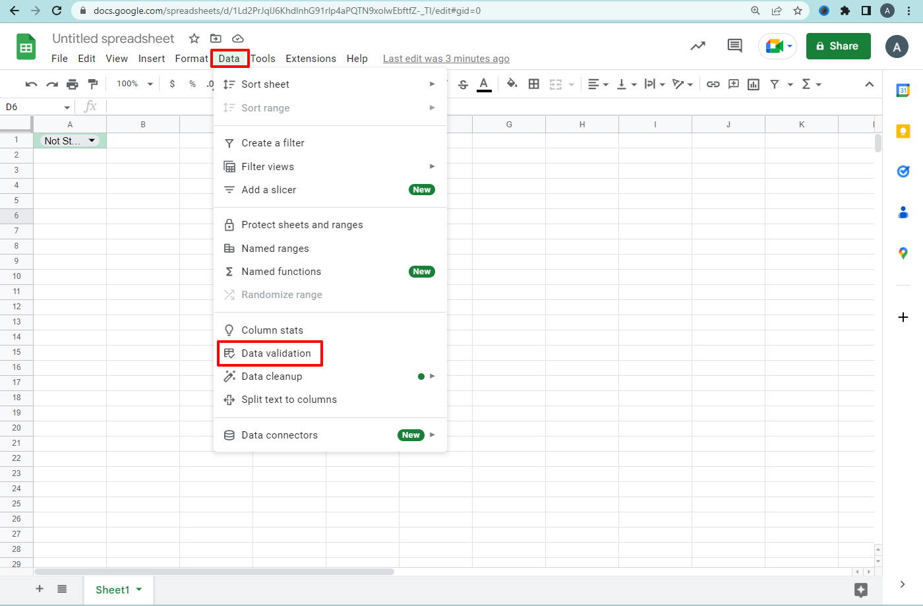Open the fill color picker
Screen dimensions: 923x606
point(512,84)
